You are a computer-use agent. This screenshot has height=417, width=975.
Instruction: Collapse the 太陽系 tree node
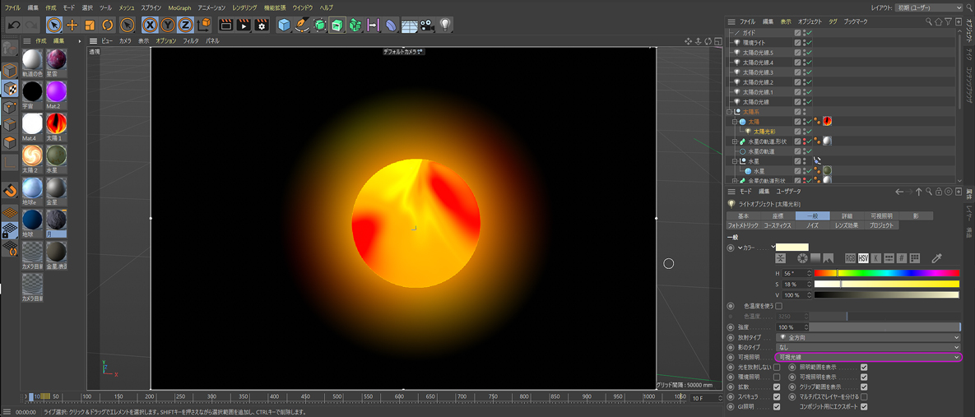point(729,112)
